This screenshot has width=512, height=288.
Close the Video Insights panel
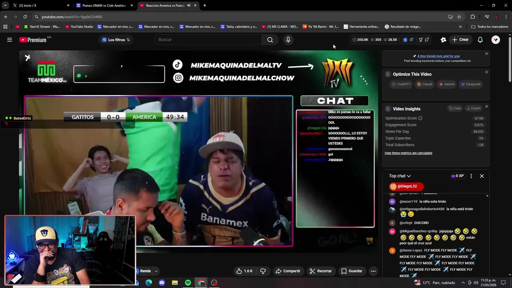point(486,106)
